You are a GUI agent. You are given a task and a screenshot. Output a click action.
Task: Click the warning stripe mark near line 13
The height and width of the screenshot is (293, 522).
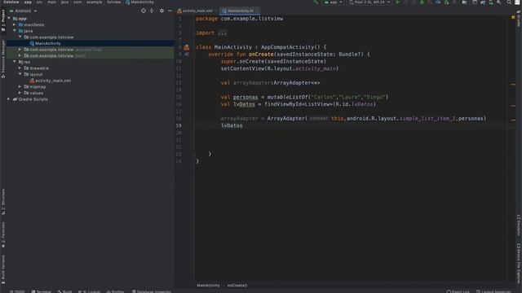513,84
